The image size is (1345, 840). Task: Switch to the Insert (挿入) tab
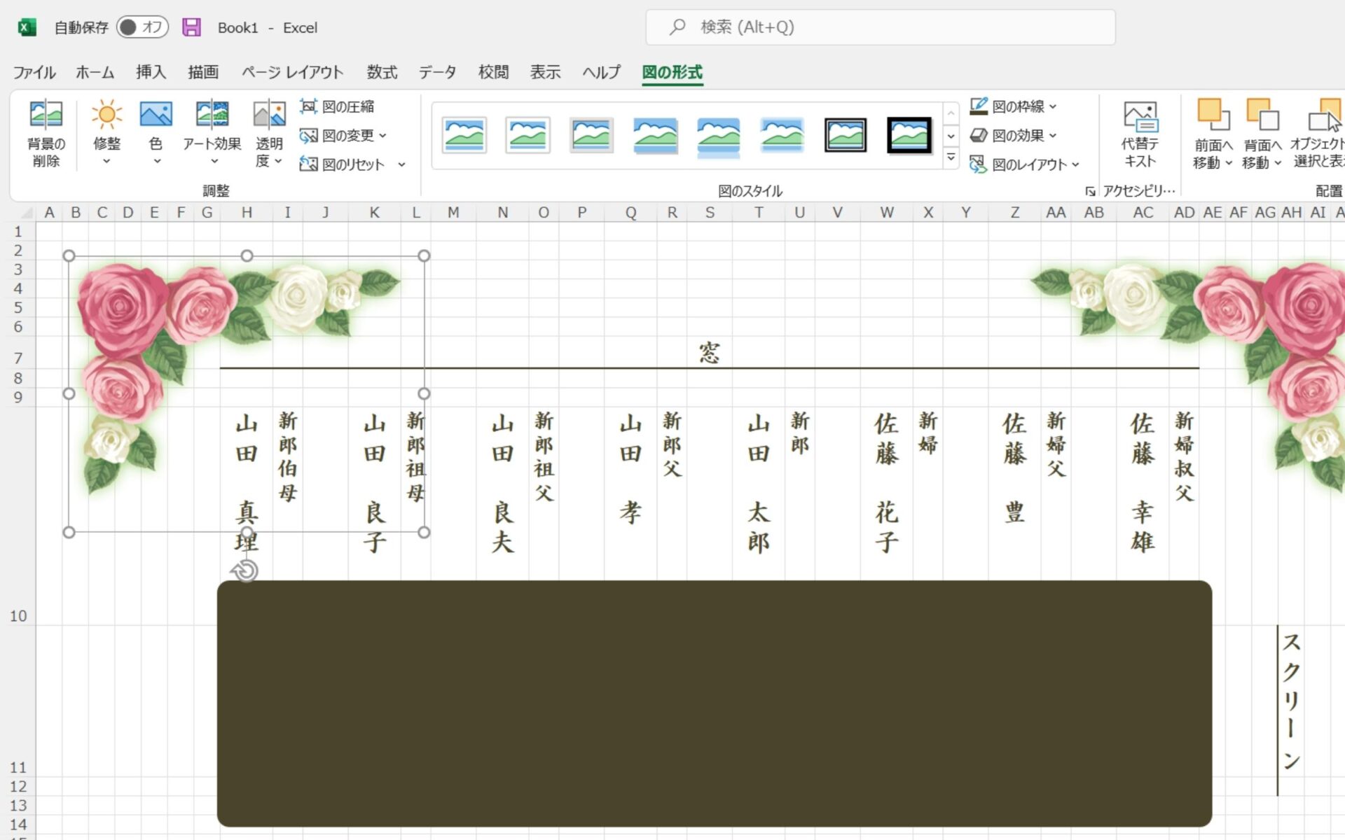[x=151, y=72]
